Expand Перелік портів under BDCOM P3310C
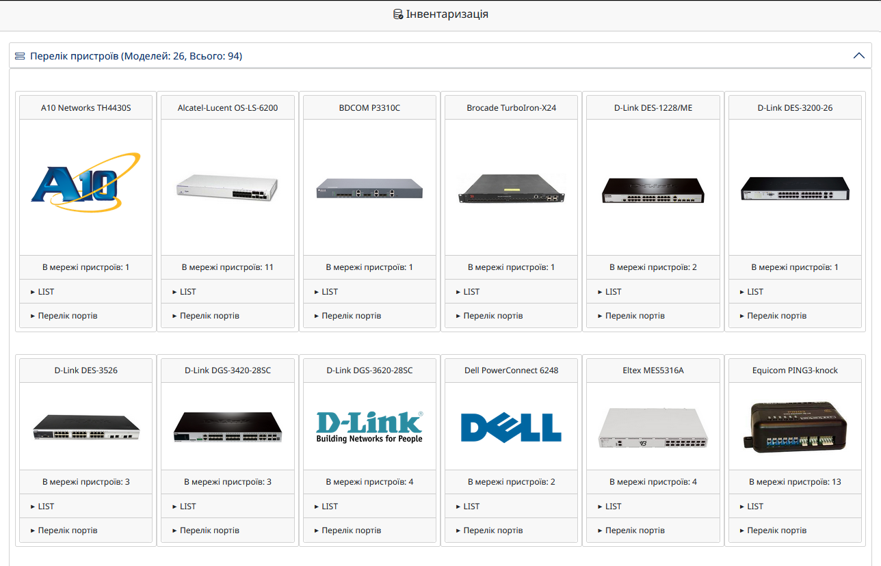Viewport: 881px width, 566px height. (369, 316)
